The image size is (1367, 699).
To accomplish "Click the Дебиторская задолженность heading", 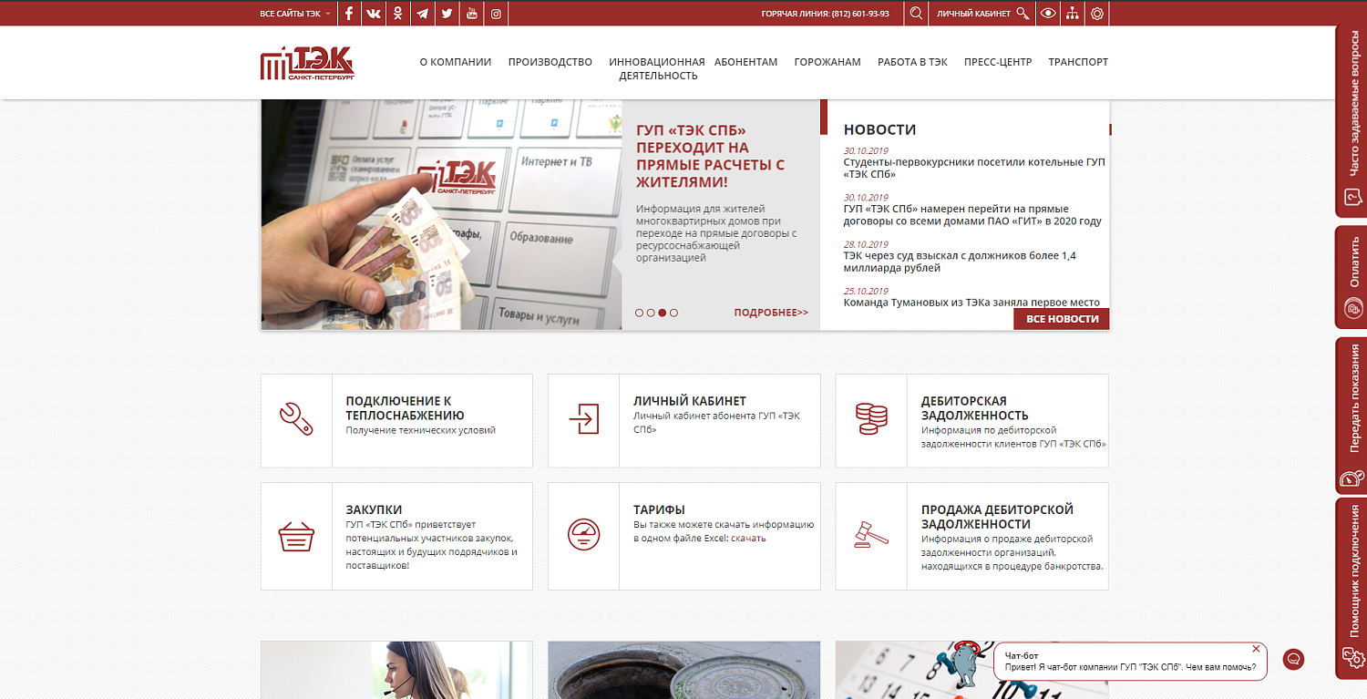I will 974,408.
